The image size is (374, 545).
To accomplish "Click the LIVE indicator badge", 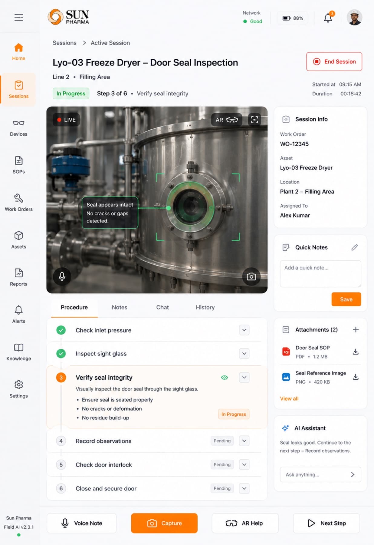I will [66, 120].
